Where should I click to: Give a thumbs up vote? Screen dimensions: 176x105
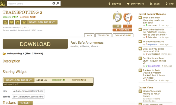[x=117, y=17]
